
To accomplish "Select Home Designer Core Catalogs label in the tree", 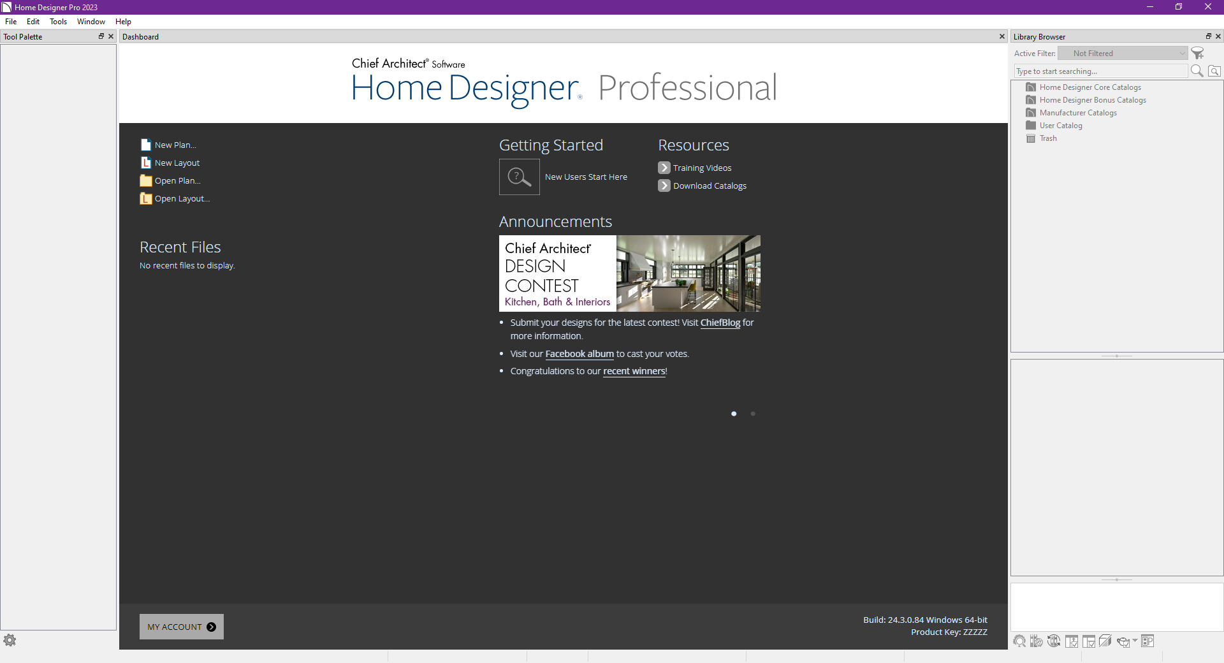I will [1090, 87].
